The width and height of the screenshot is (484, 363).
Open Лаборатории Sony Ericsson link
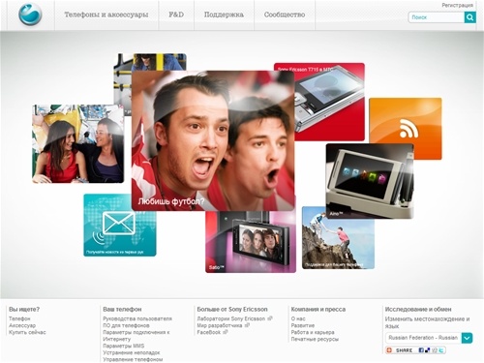click(231, 318)
